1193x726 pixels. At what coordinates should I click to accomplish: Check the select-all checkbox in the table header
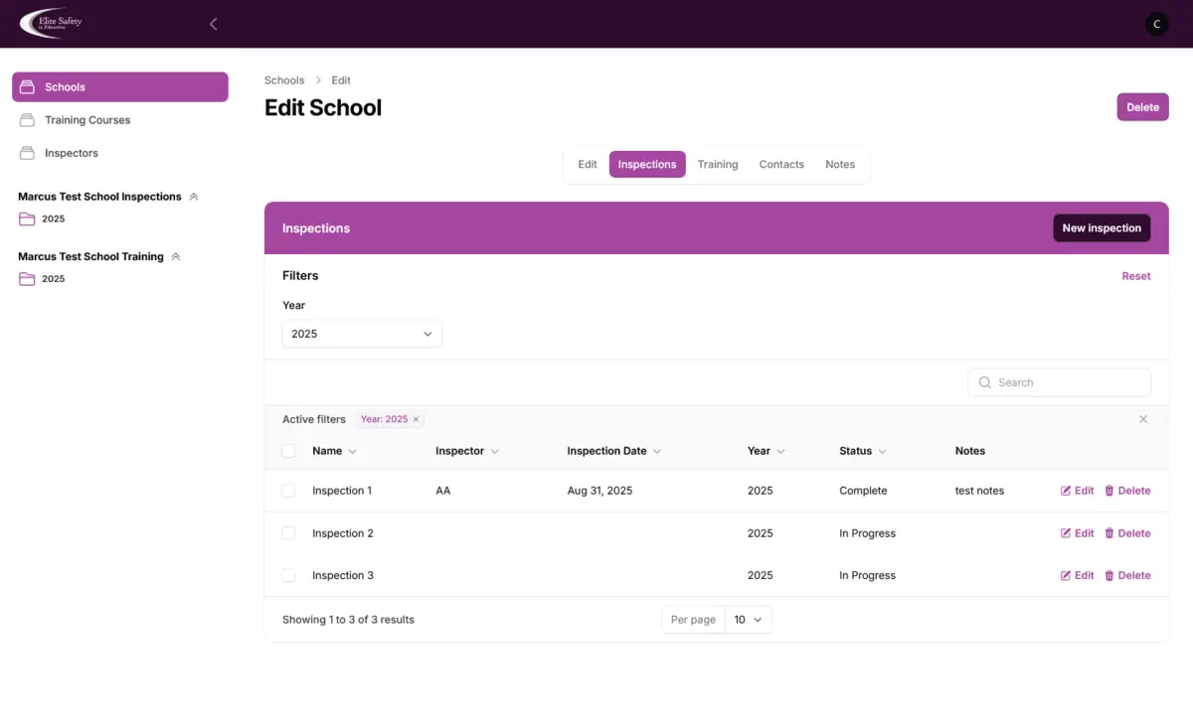tap(288, 450)
